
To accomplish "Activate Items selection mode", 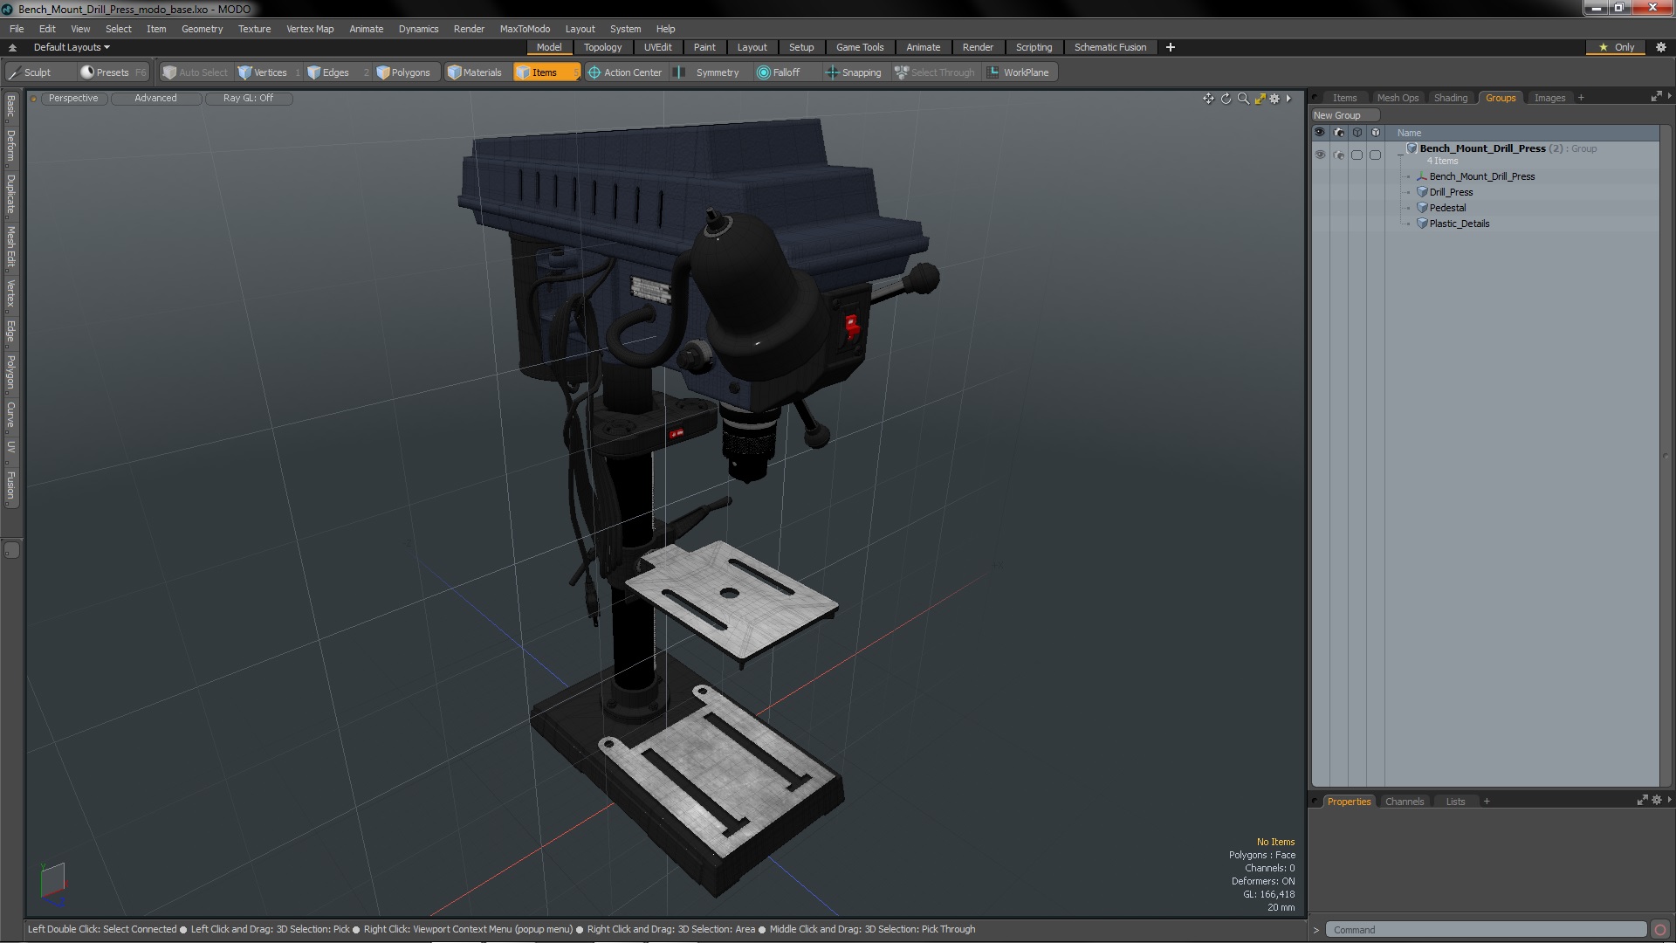I will click(x=546, y=72).
